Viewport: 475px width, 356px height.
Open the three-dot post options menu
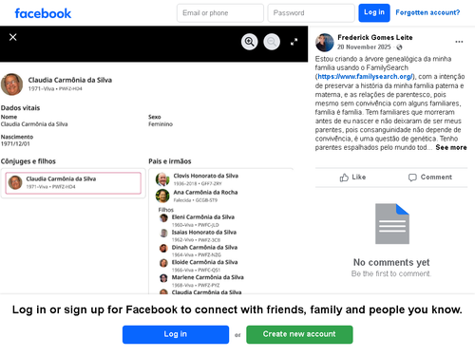[459, 42]
